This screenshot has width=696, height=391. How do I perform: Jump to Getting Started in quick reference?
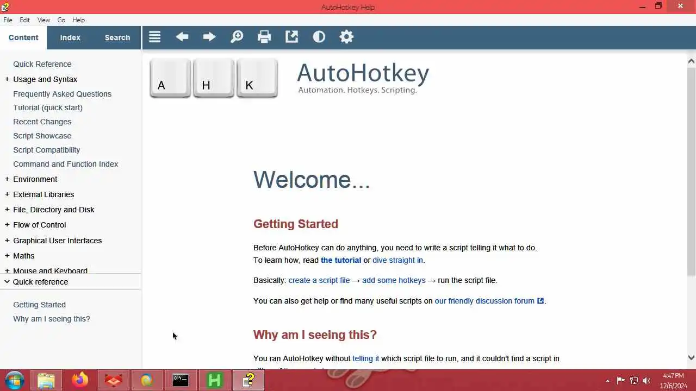tap(40, 305)
